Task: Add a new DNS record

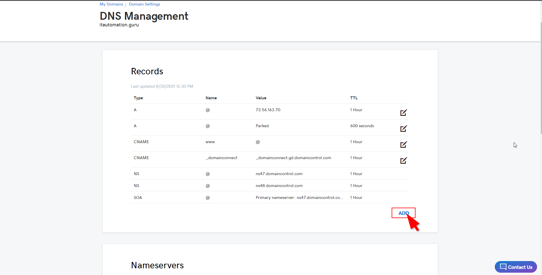Action: (x=404, y=213)
